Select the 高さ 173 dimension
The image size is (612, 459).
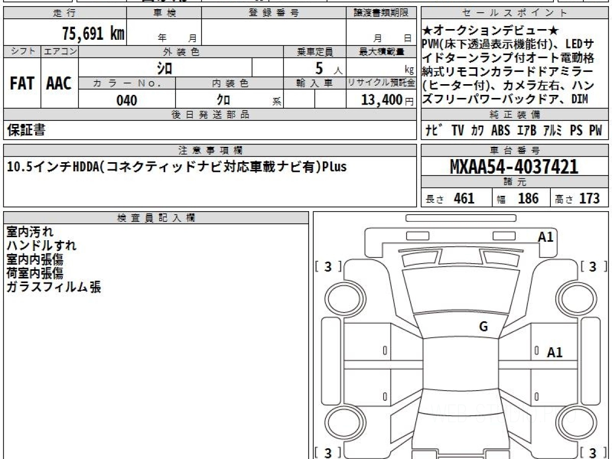(x=578, y=198)
